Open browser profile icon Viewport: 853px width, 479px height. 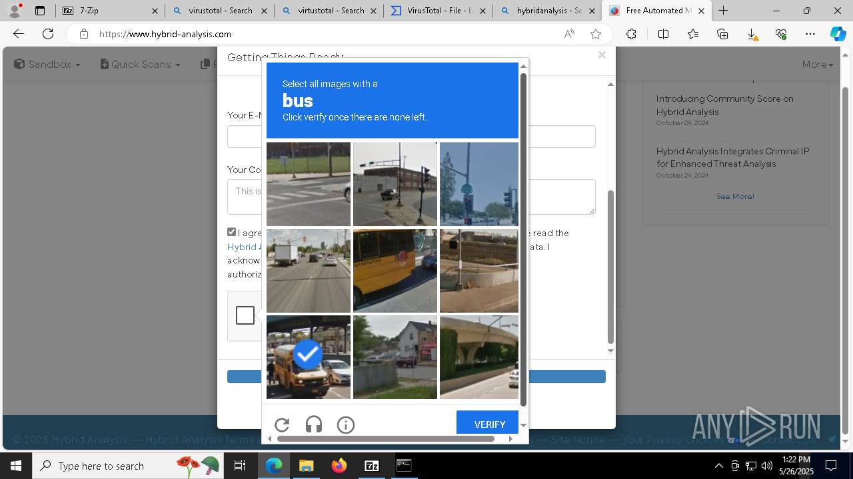[x=15, y=11]
